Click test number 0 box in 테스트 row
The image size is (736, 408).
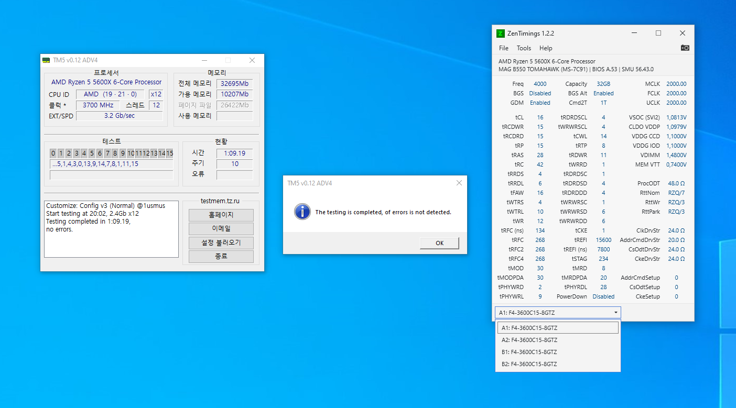point(53,153)
